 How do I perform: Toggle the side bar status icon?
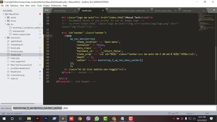click(x=3, y=114)
